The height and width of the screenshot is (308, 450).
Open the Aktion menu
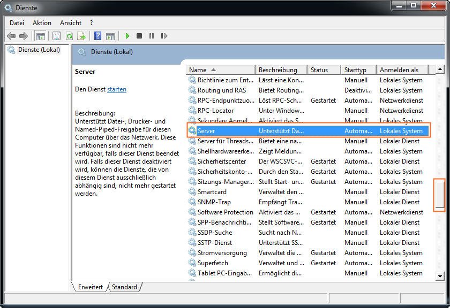(42, 23)
